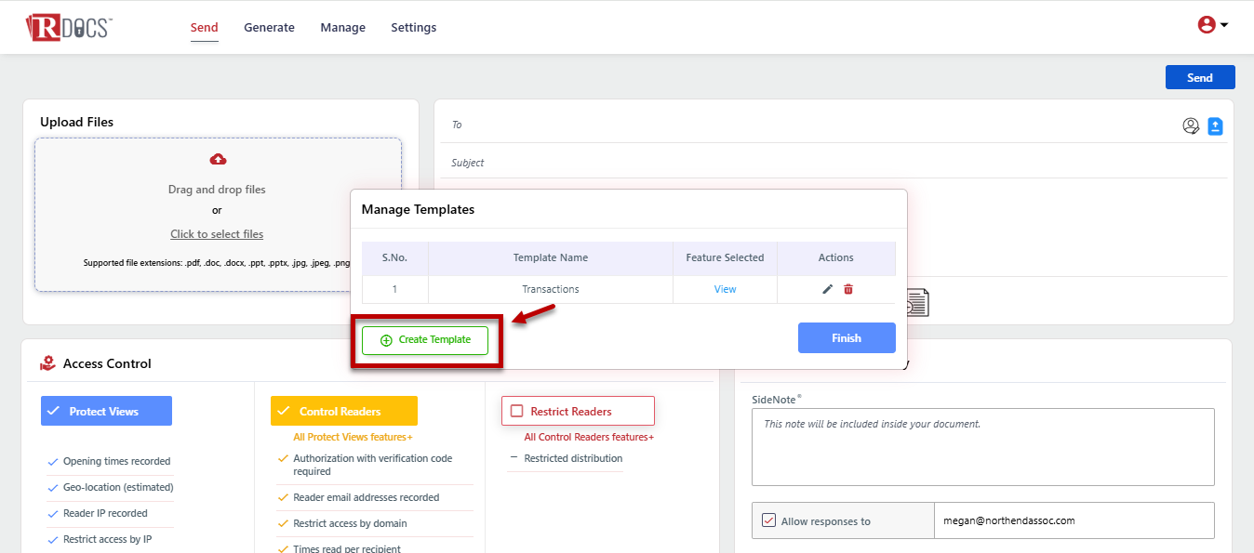1254x553 pixels.
Task: Toggle the Protect Views option
Action: (106, 411)
